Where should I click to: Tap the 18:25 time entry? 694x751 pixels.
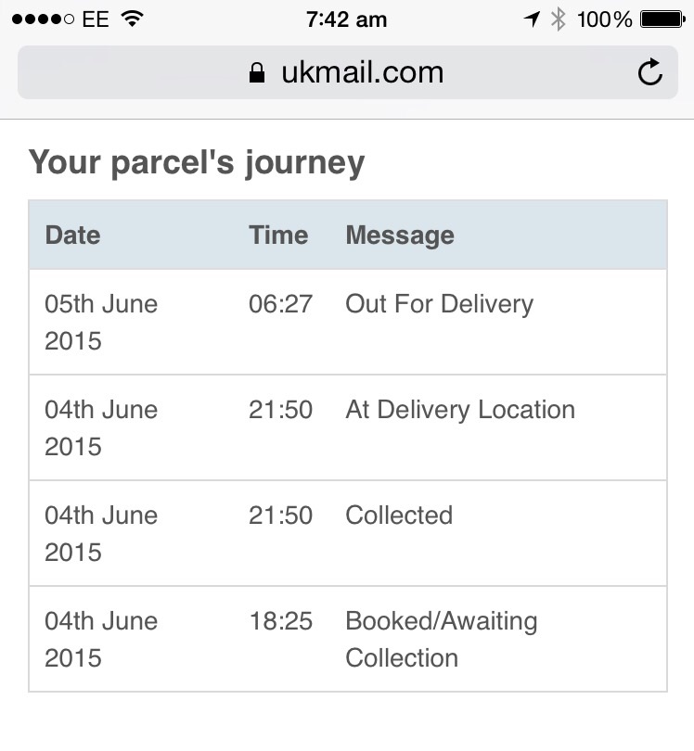tap(280, 621)
